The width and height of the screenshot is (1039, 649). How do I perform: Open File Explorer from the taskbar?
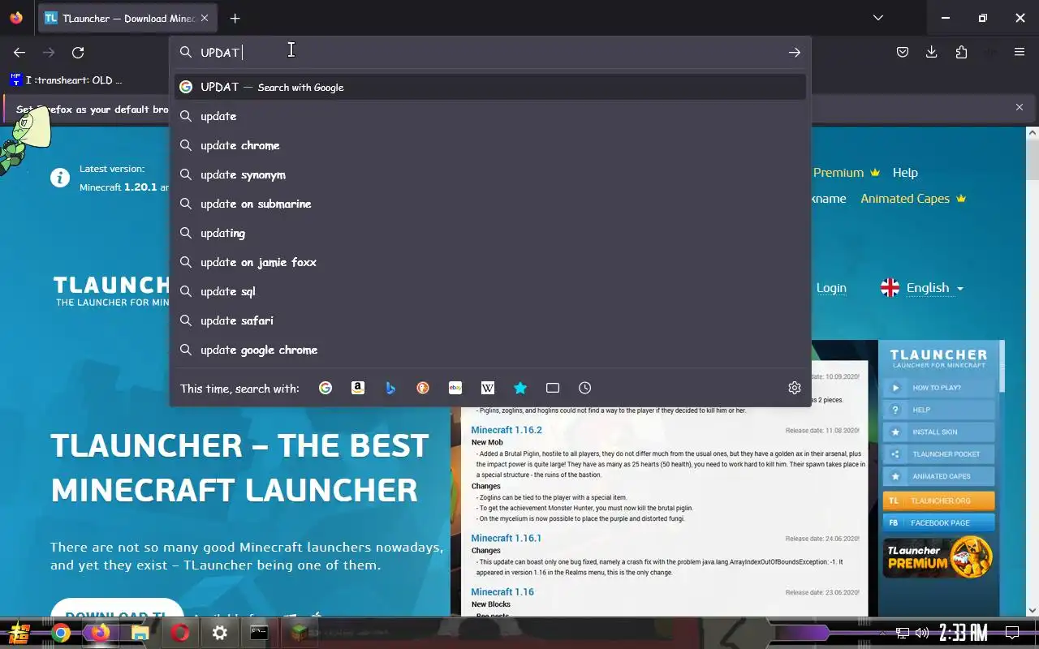pyautogui.click(x=140, y=633)
